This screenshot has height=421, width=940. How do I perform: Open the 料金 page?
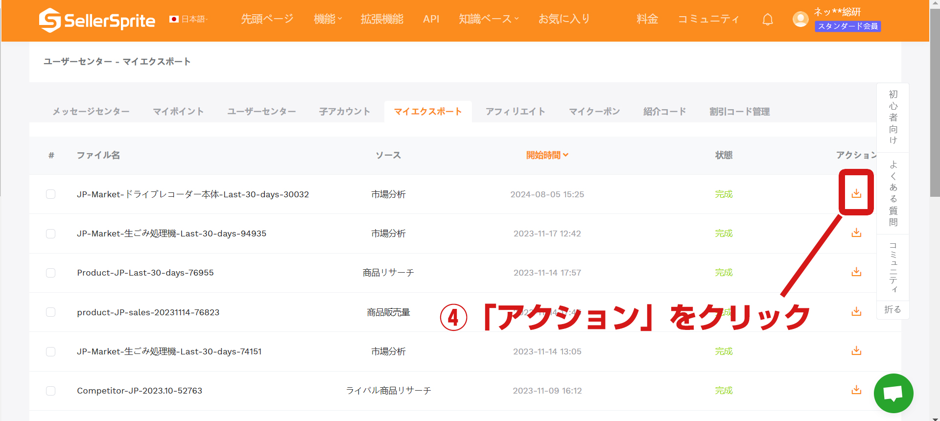click(647, 19)
